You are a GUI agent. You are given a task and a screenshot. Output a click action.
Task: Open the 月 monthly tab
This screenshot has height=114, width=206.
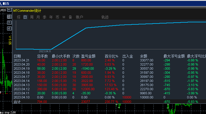38,17
